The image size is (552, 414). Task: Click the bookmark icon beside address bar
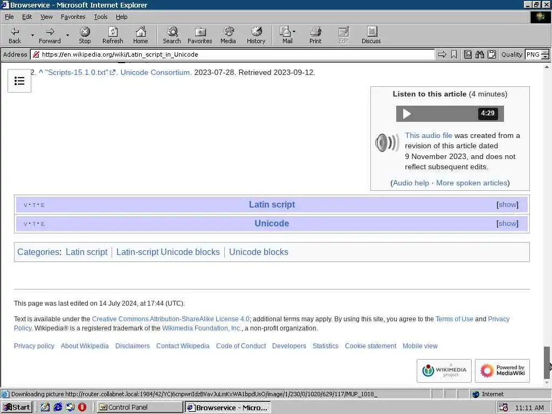click(x=454, y=54)
